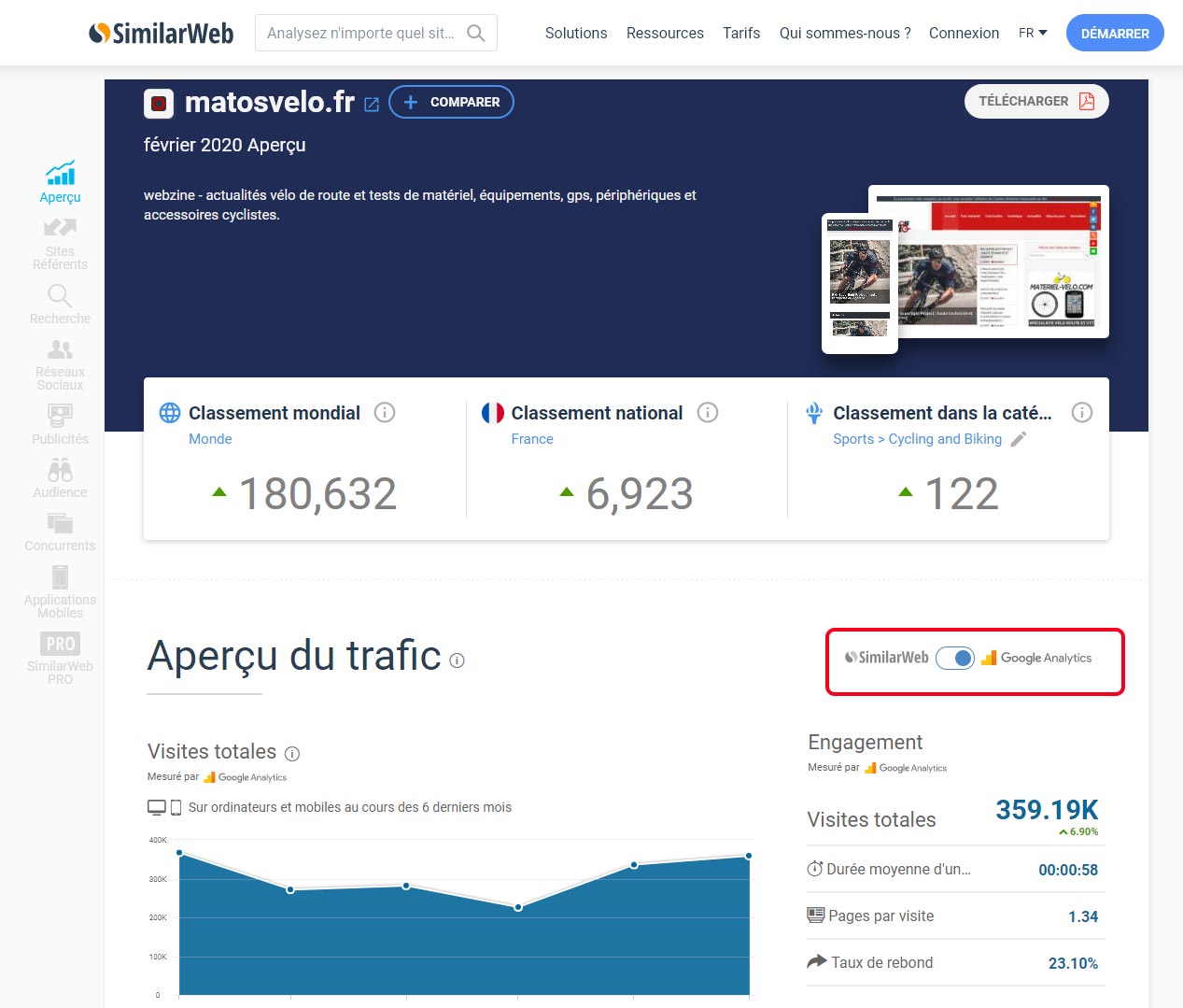Open SimilarWeb PRO sidebar icon
The image size is (1183, 1008).
coord(60,644)
